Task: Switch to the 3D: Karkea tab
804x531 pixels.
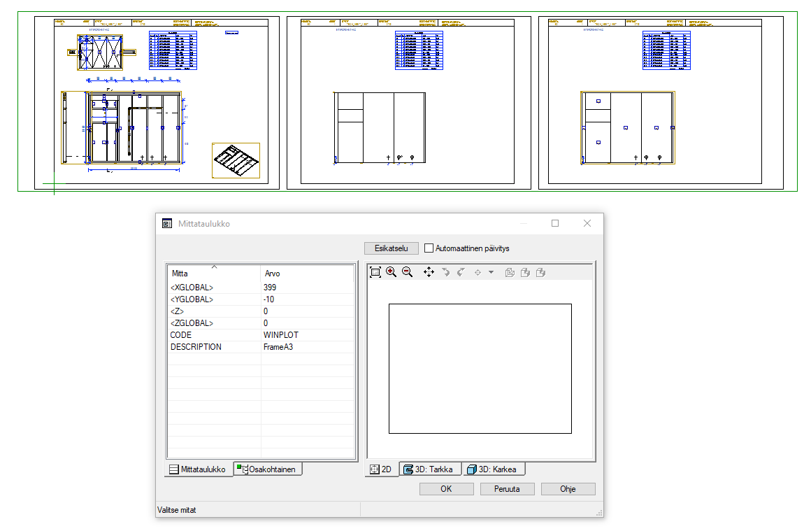Action: point(492,469)
